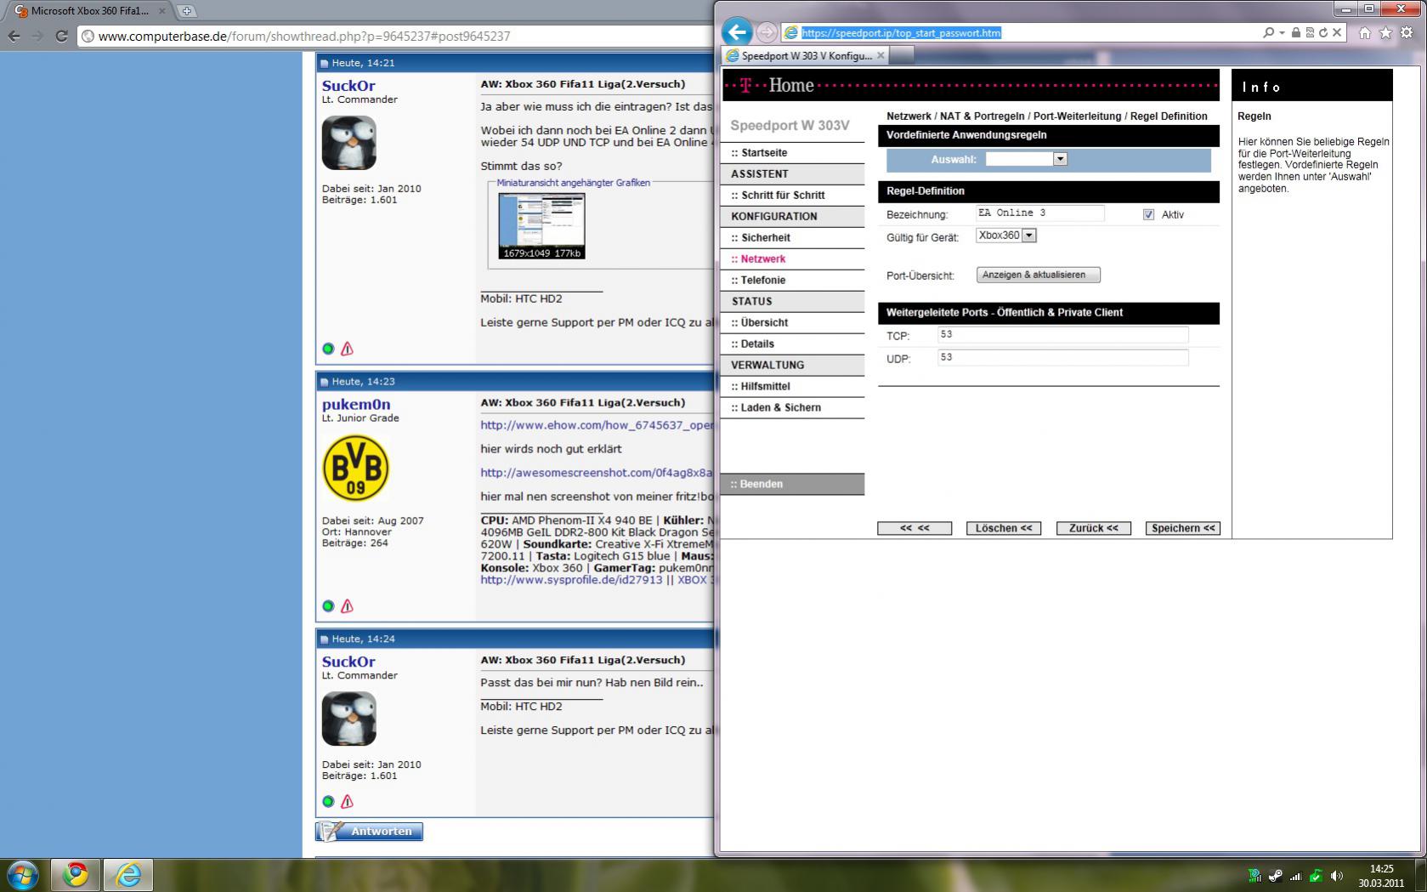Click online status icon in the 14:24 post

click(328, 801)
